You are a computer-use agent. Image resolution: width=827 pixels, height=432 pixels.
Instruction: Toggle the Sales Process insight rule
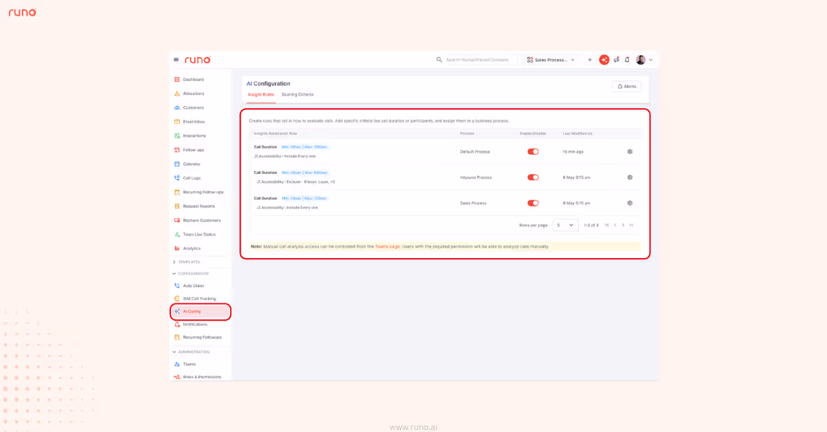coord(533,203)
